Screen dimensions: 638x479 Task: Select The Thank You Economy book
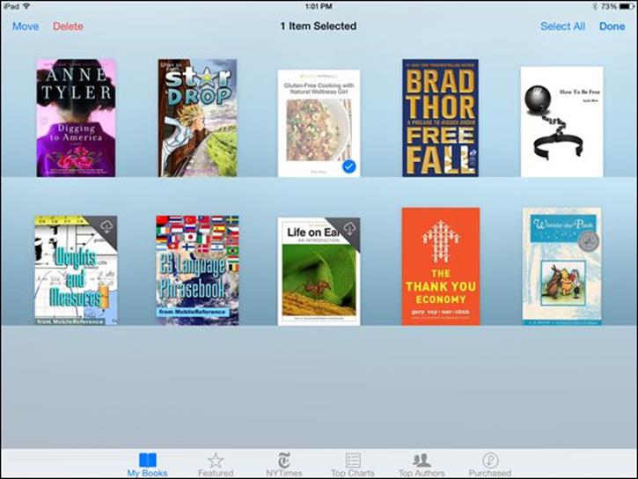(441, 267)
